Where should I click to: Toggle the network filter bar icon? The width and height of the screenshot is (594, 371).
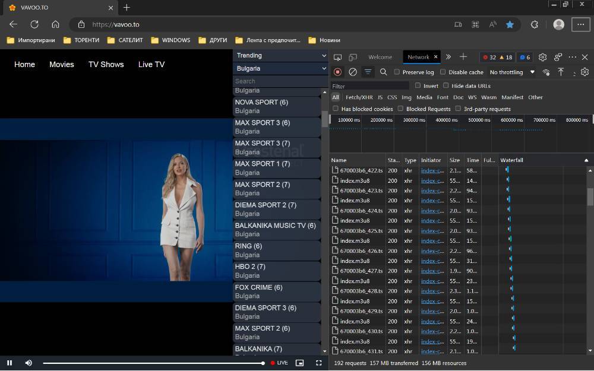(x=368, y=72)
